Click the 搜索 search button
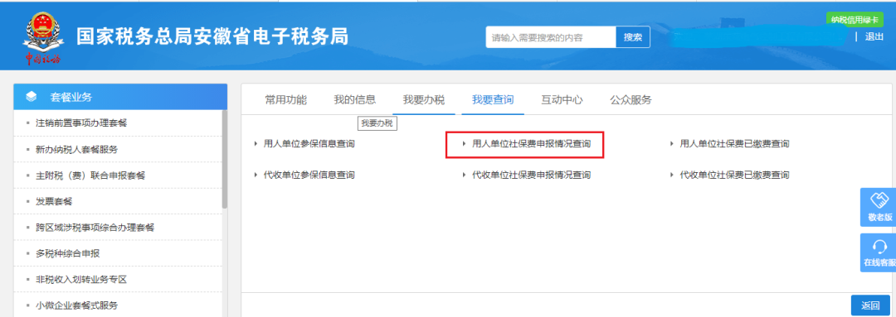The width and height of the screenshot is (896, 317). tap(632, 37)
